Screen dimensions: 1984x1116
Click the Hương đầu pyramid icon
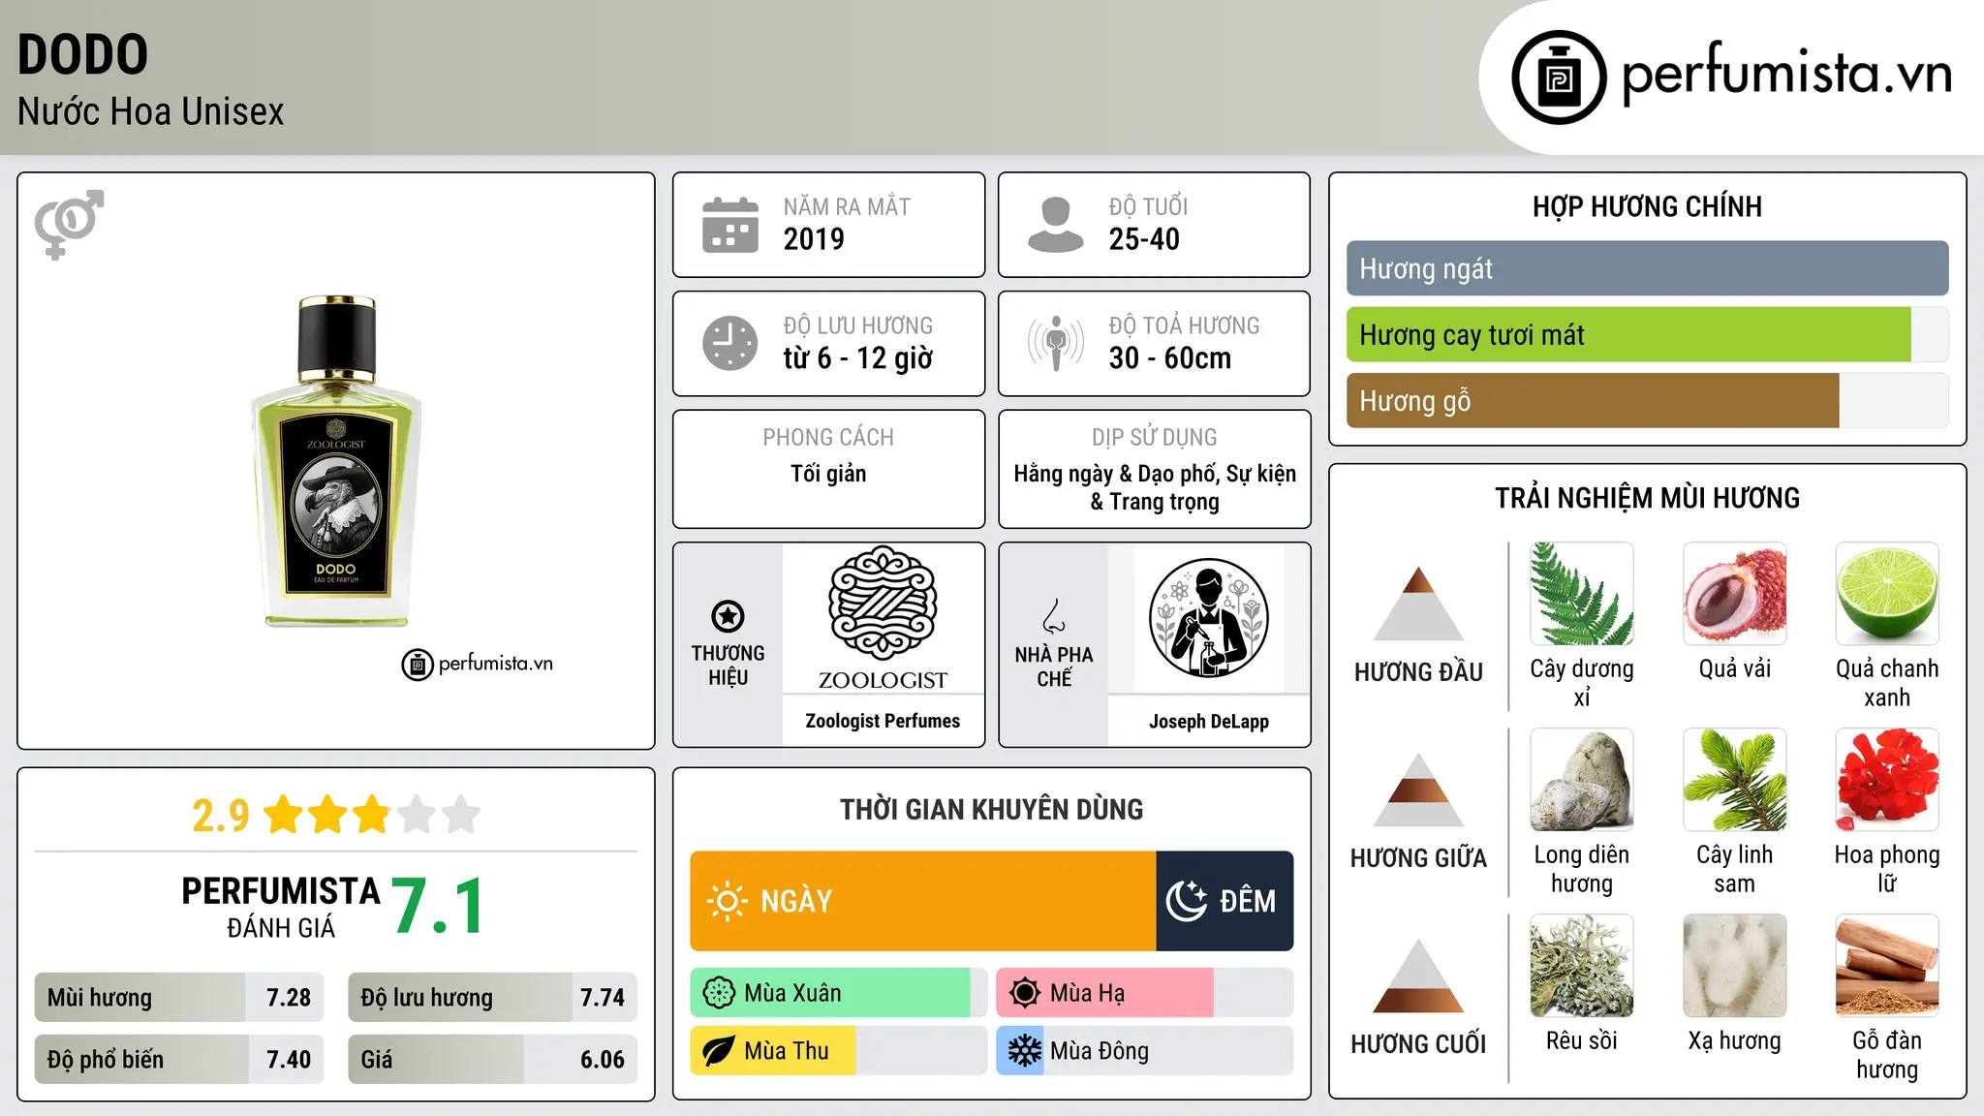click(1418, 604)
